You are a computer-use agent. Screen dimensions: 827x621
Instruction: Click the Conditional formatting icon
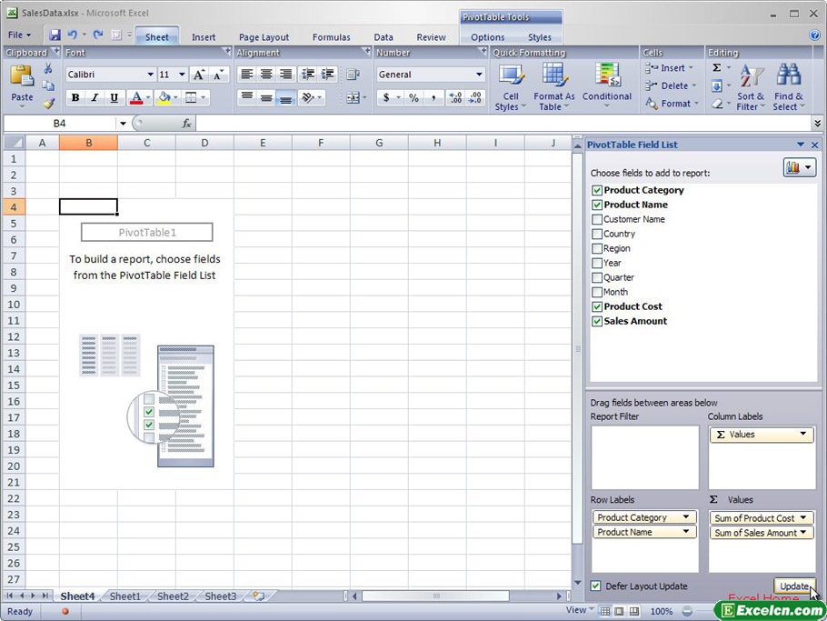(607, 87)
